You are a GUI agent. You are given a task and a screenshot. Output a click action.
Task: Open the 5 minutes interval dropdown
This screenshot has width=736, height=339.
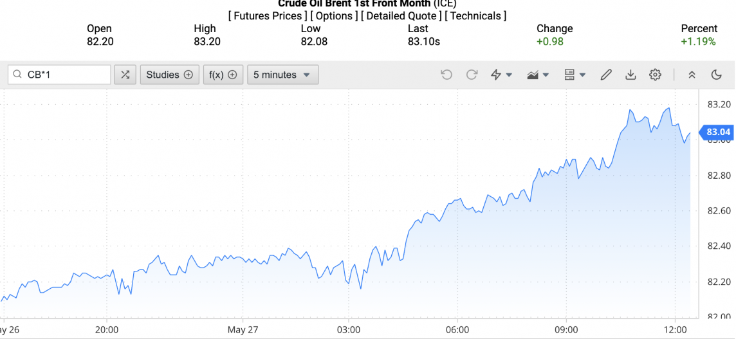[282, 75]
